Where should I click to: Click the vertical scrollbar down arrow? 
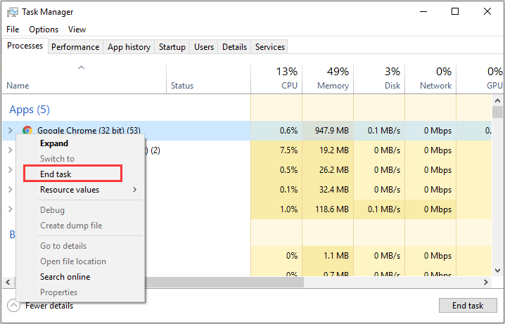click(x=497, y=271)
